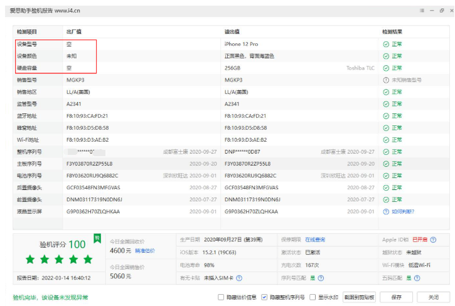
Task: Click the warning icon for 未知销售型号
Action: 386,80
